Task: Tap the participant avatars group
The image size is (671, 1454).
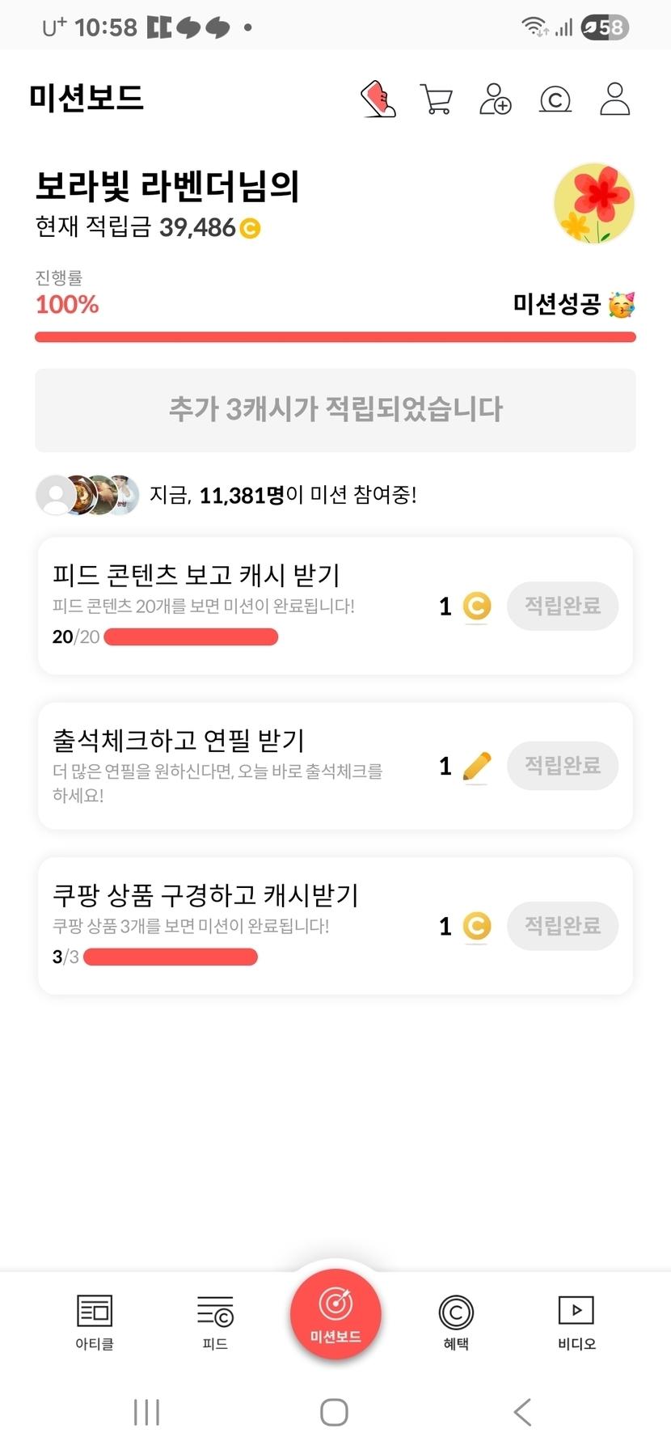Action: (x=87, y=495)
